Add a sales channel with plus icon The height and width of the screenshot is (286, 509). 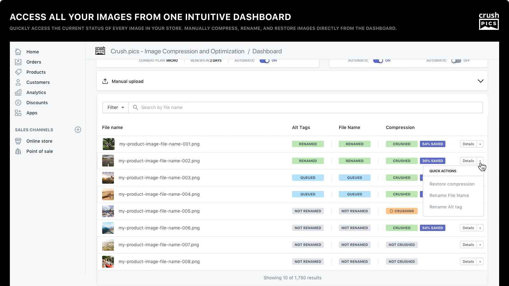point(78,130)
